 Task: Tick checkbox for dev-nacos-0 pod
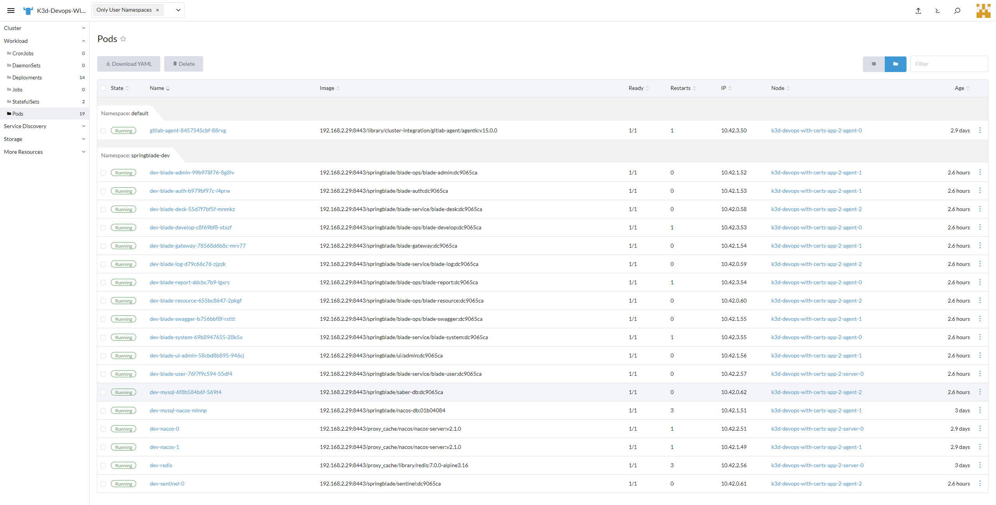pos(103,429)
